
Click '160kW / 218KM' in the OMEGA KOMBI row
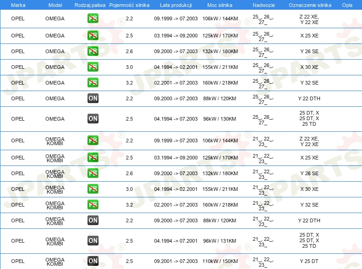pyautogui.click(x=220, y=205)
